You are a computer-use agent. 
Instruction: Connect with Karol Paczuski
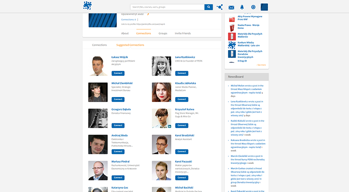182,177
